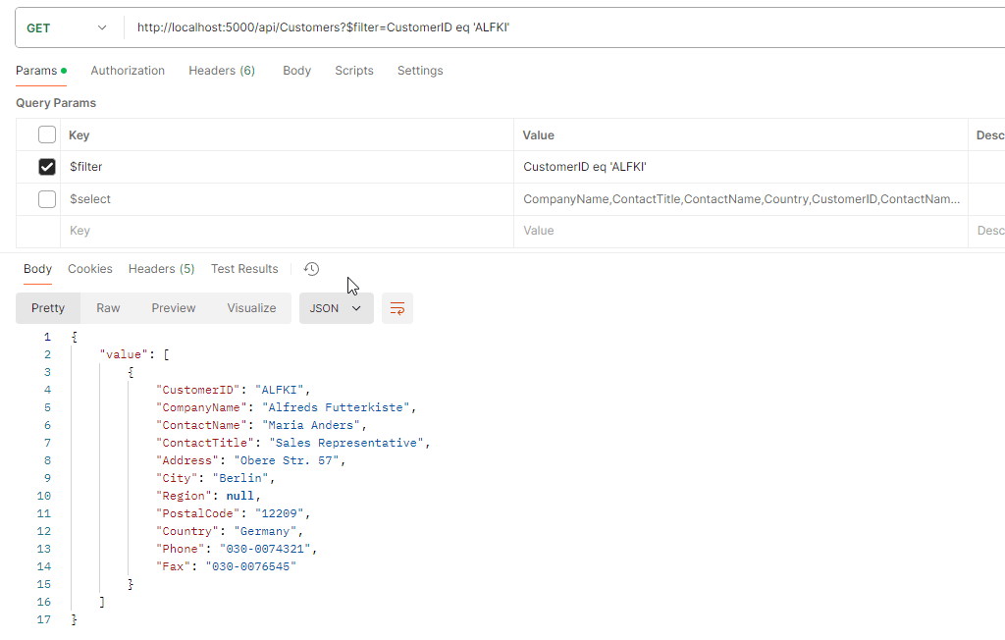Viewport: 1005px width, 640px height.
Task: Toggle the select-all params header checkbox
Action: tap(47, 135)
